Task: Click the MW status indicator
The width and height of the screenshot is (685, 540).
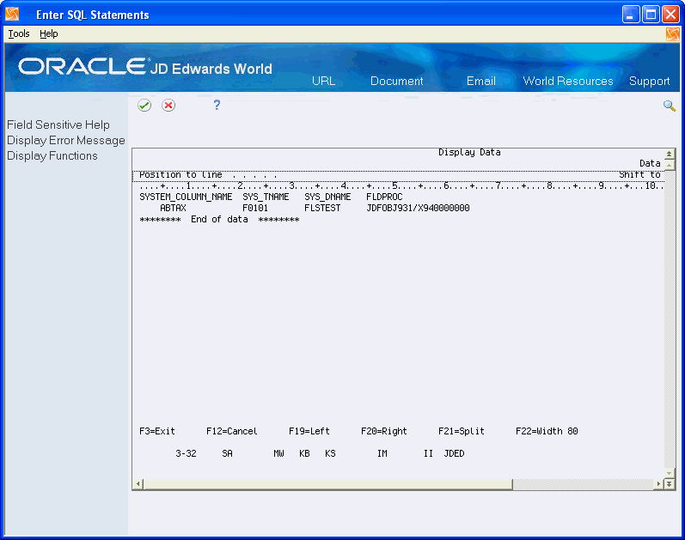Action: 278,453
